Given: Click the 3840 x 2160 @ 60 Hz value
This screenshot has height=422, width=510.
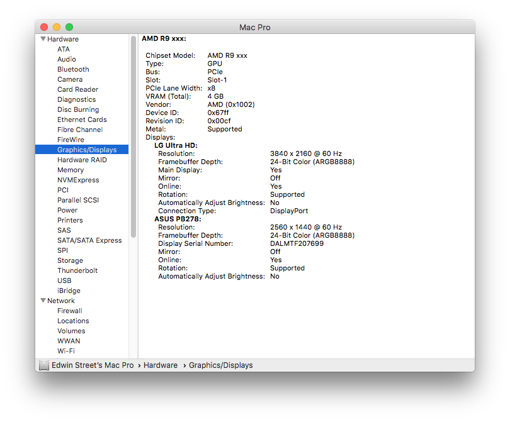Looking at the screenshot, I should point(306,153).
